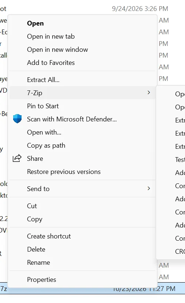
Task: Choose Open with... entry
Action: [82, 132]
